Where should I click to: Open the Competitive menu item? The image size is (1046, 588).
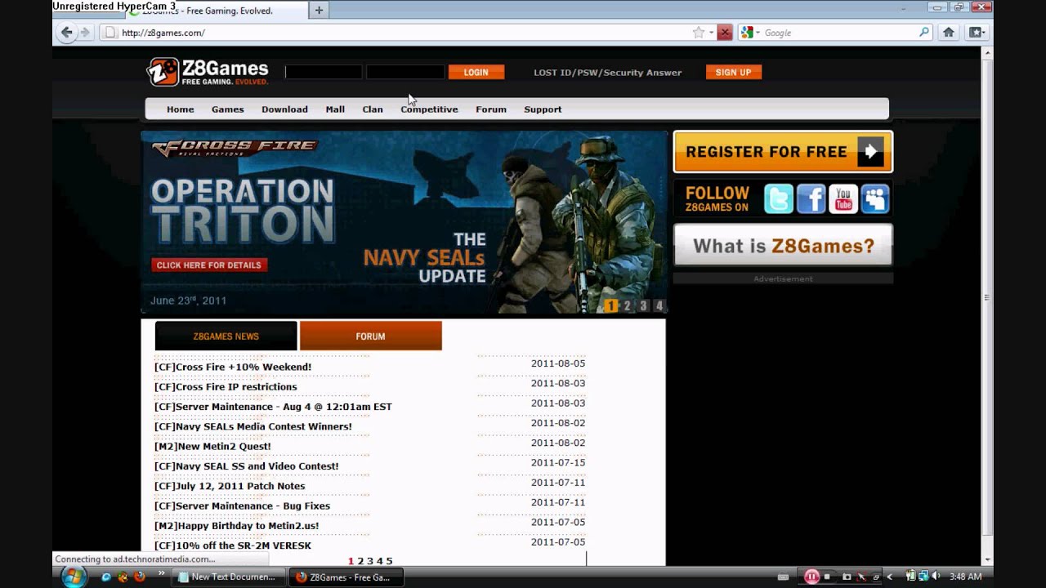[x=429, y=109]
